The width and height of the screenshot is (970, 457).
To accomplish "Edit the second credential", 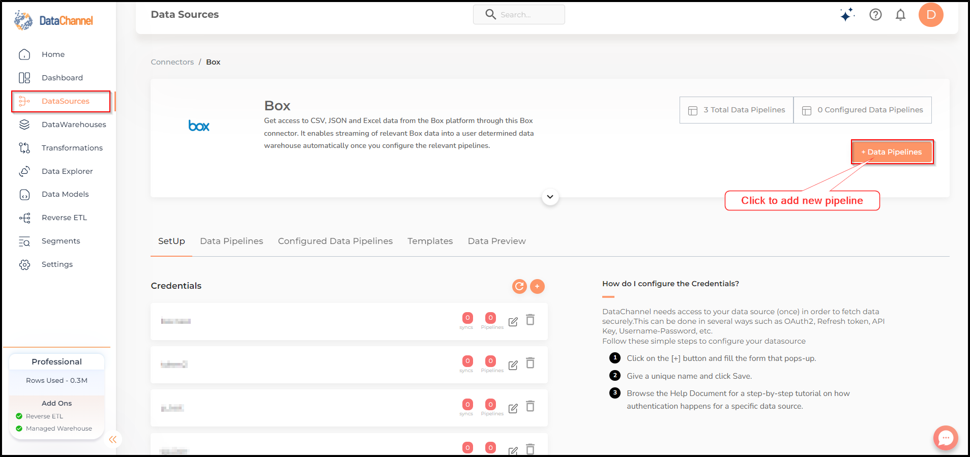I will click(513, 365).
